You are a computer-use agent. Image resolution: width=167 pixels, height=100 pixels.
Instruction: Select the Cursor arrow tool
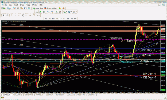tap(4, 15)
